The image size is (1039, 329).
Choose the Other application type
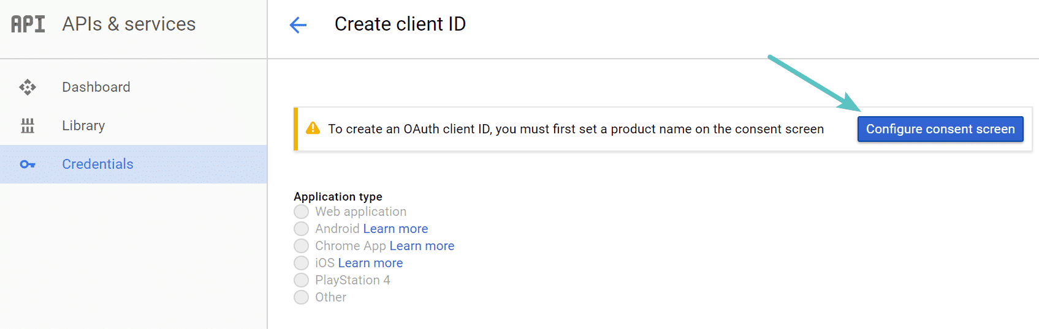point(301,297)
